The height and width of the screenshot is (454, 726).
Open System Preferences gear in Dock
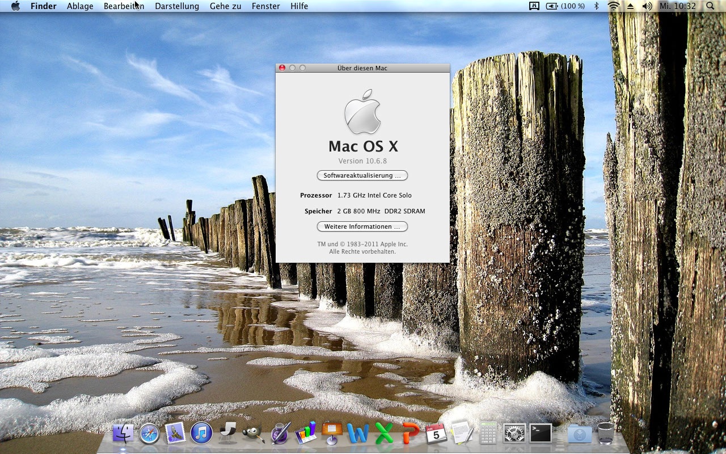coord(514,434)
